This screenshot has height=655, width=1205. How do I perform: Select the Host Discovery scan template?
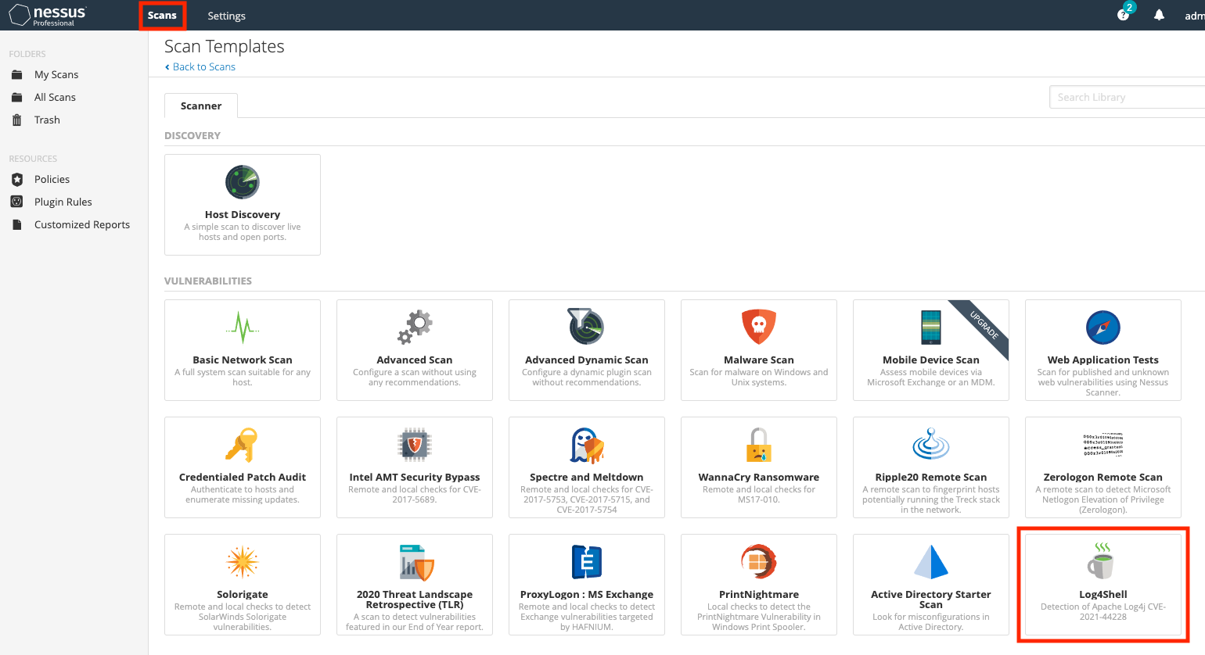[242, 205]
